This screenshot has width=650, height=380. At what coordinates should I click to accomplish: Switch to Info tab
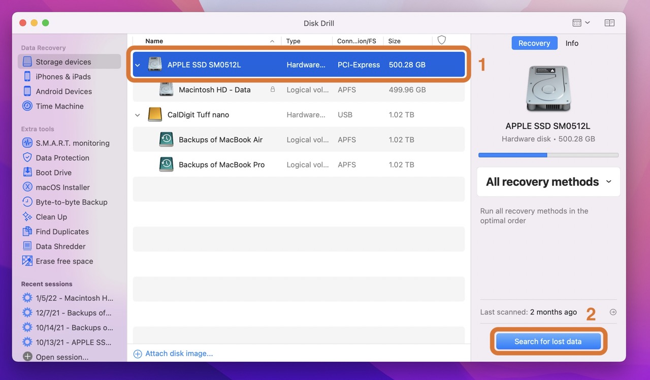[x=572, y=43]
